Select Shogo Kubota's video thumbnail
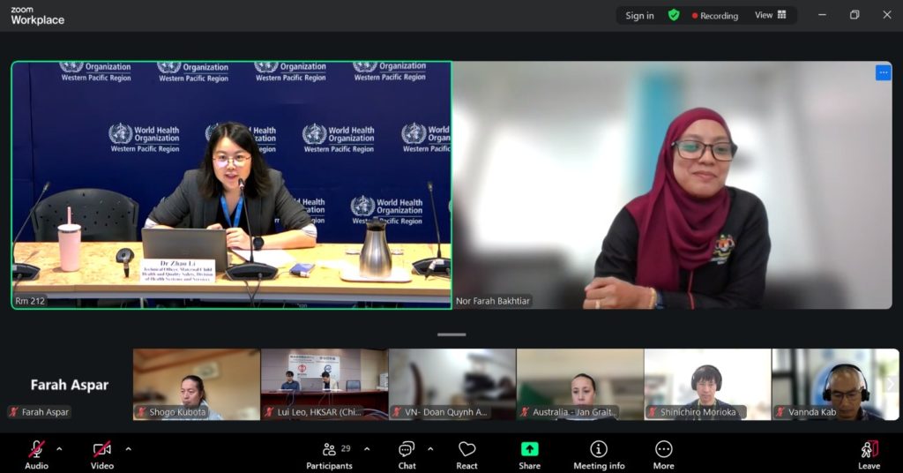The width and height of the screenshot is (903, 473). tap(197, 384)
